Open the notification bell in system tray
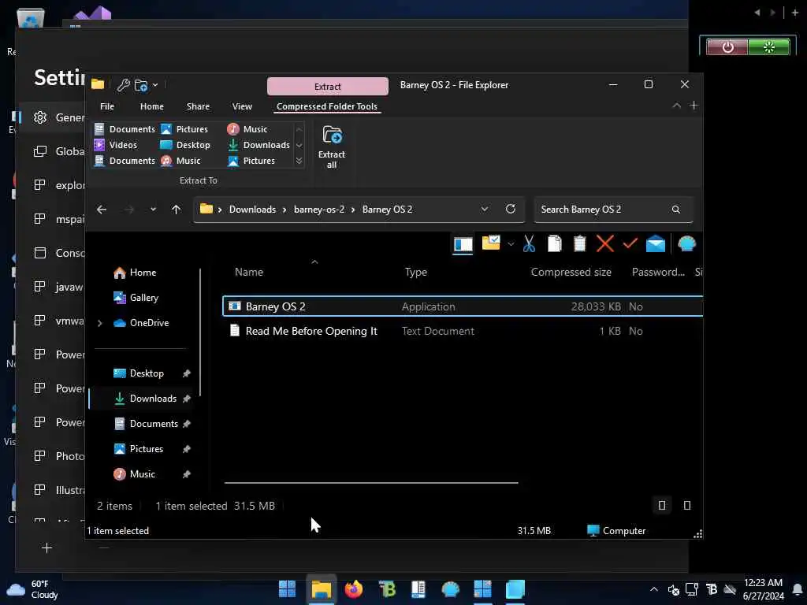This screenshot has height=605, width=807. (797, 589)
